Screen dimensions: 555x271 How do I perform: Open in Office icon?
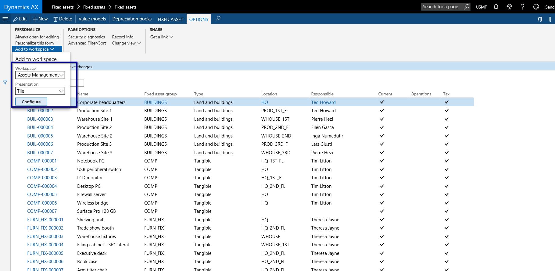point(540,19)
